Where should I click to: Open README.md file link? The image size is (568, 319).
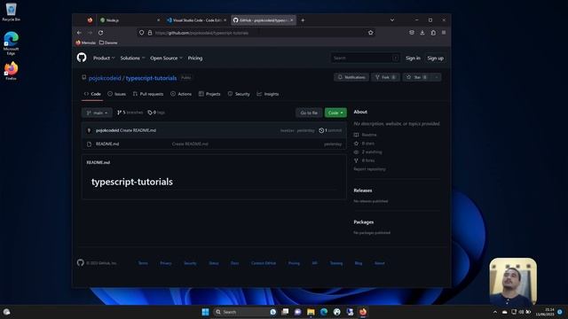point(107,144)
